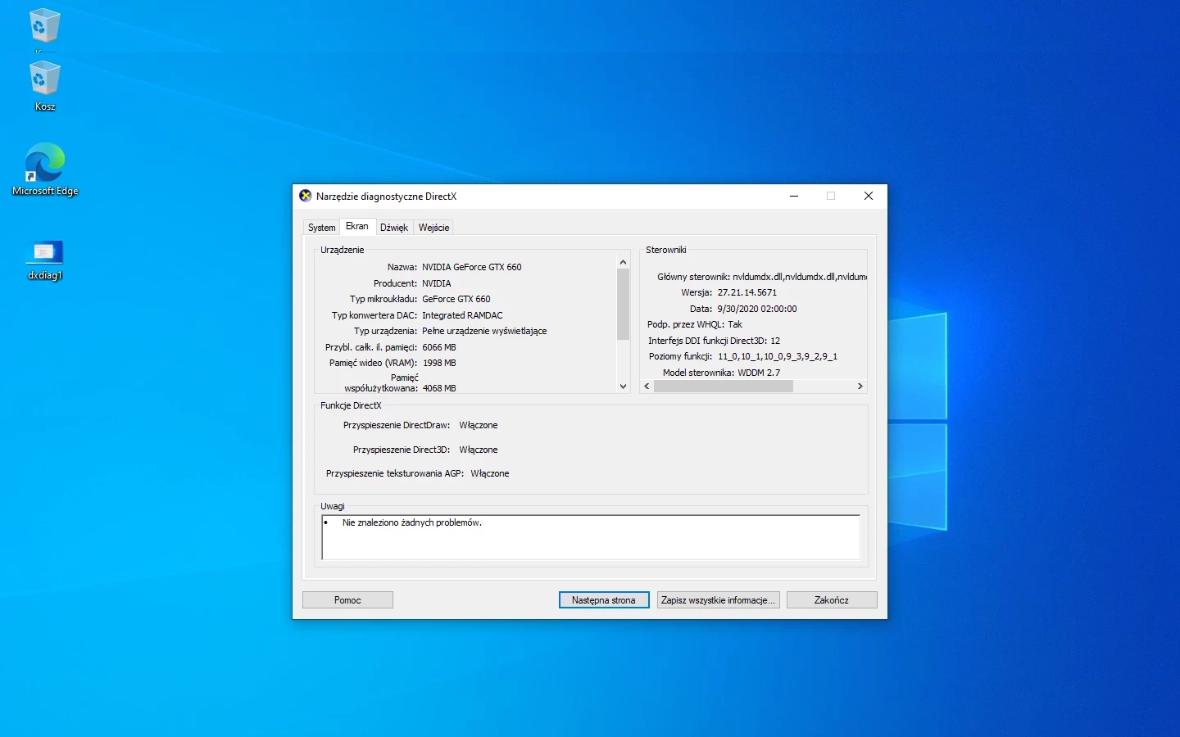Click the Model sterownika WDDM 2.7 value

(759, 373)
